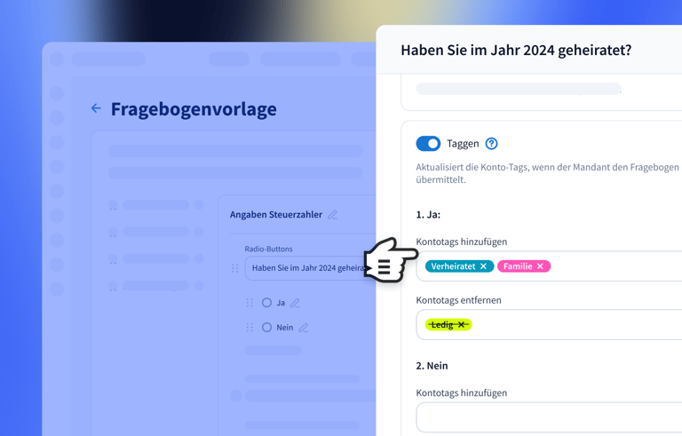Delete the Ledig tag
Viewport: 682px width, 436px height.
(x=462, y=325)
